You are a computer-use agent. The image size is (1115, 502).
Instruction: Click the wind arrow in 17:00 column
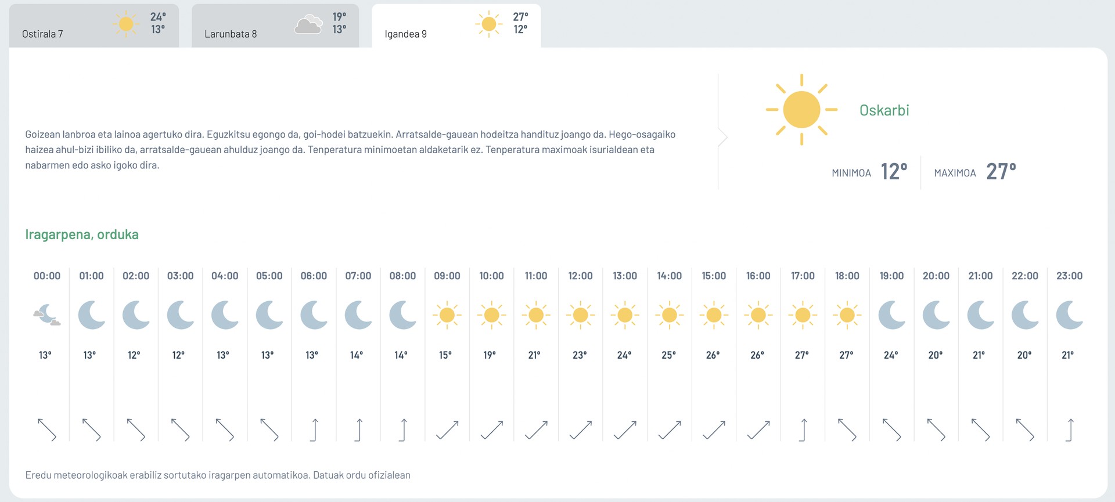tap(803, 430)
